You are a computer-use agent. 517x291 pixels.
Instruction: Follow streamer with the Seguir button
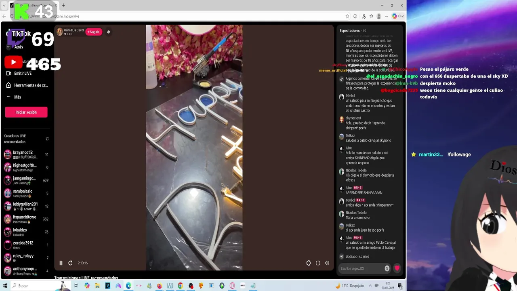click(x=94, y=32)
